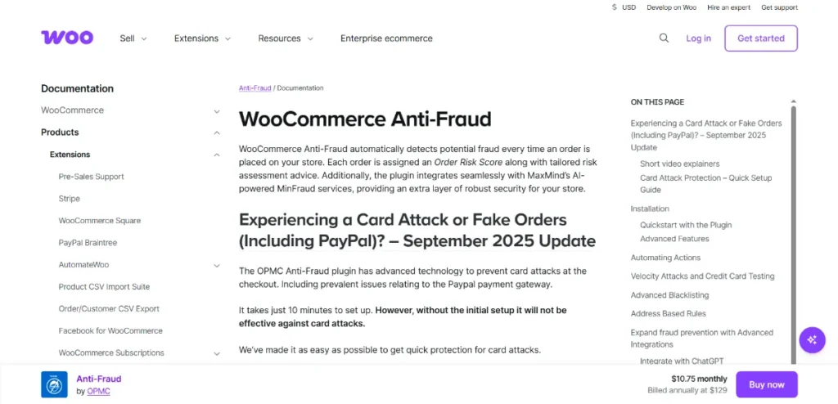Go to Enterprise ecommerce
This screenshot has width=838, height=404.
(386, 38)
